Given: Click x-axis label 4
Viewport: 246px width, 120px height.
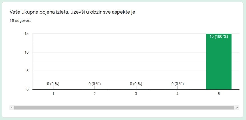Looking at the screenshot, I should tap(178, 94).
